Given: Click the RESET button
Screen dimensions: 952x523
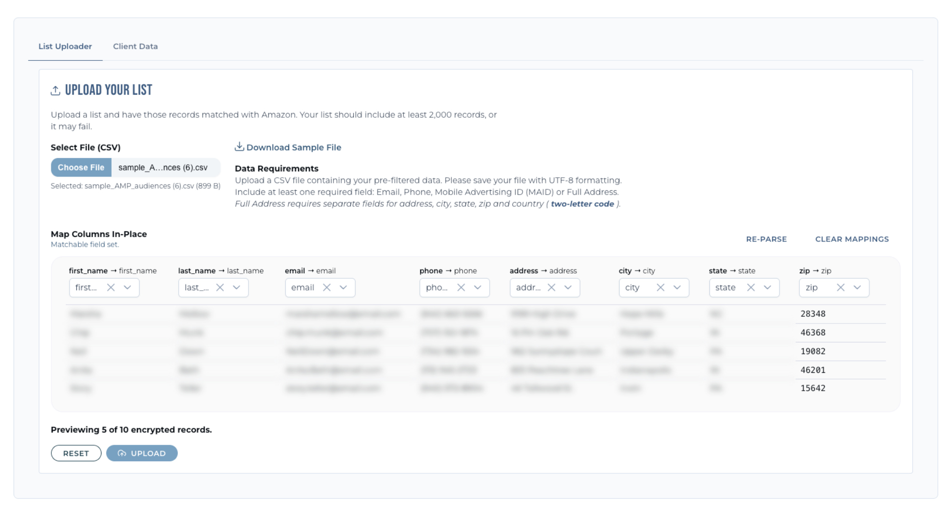Looking at the screenshot, I should (76, 453).
